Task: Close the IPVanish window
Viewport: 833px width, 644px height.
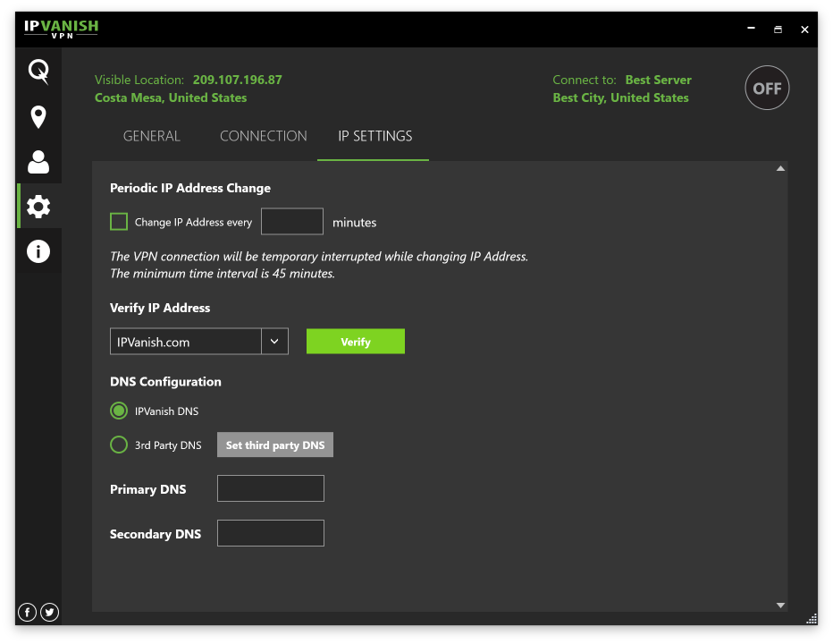Action: click(804, 30)
